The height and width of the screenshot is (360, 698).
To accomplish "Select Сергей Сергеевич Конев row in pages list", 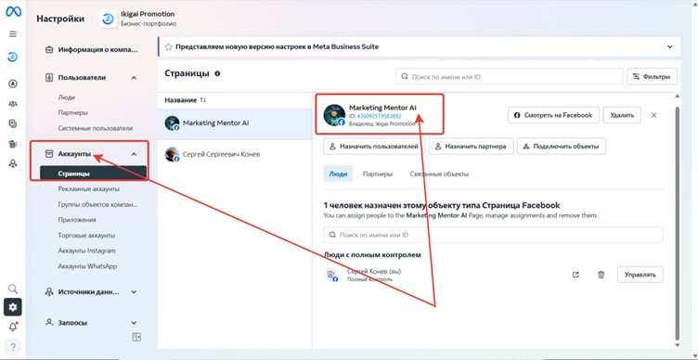I will pos(235,154).
